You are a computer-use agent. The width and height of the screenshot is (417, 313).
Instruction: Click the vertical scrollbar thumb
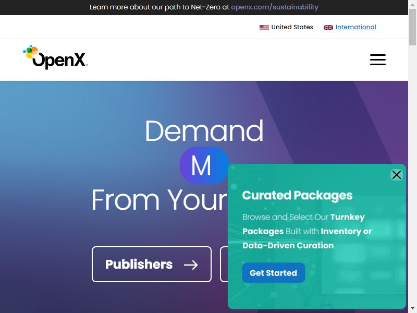(412, 27)
